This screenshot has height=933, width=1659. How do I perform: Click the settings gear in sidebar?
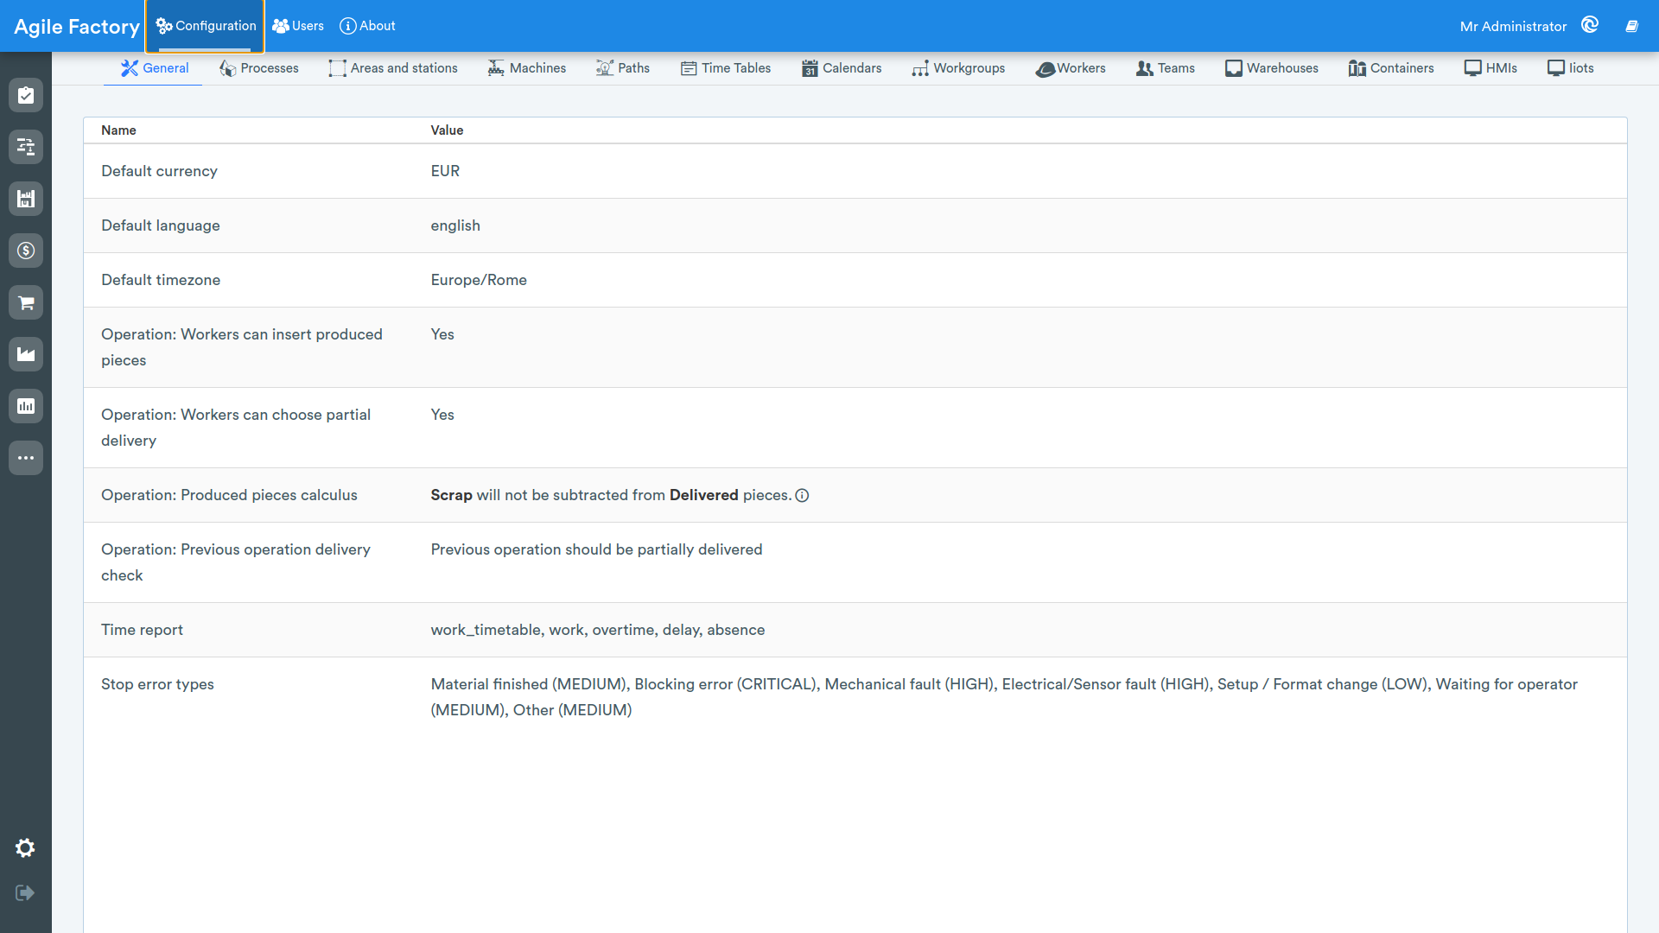pyautogui.click(x=25, y=848)
